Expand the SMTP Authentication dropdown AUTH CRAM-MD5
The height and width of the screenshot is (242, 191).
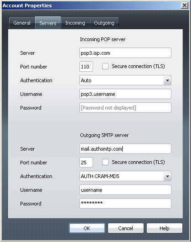167,176
